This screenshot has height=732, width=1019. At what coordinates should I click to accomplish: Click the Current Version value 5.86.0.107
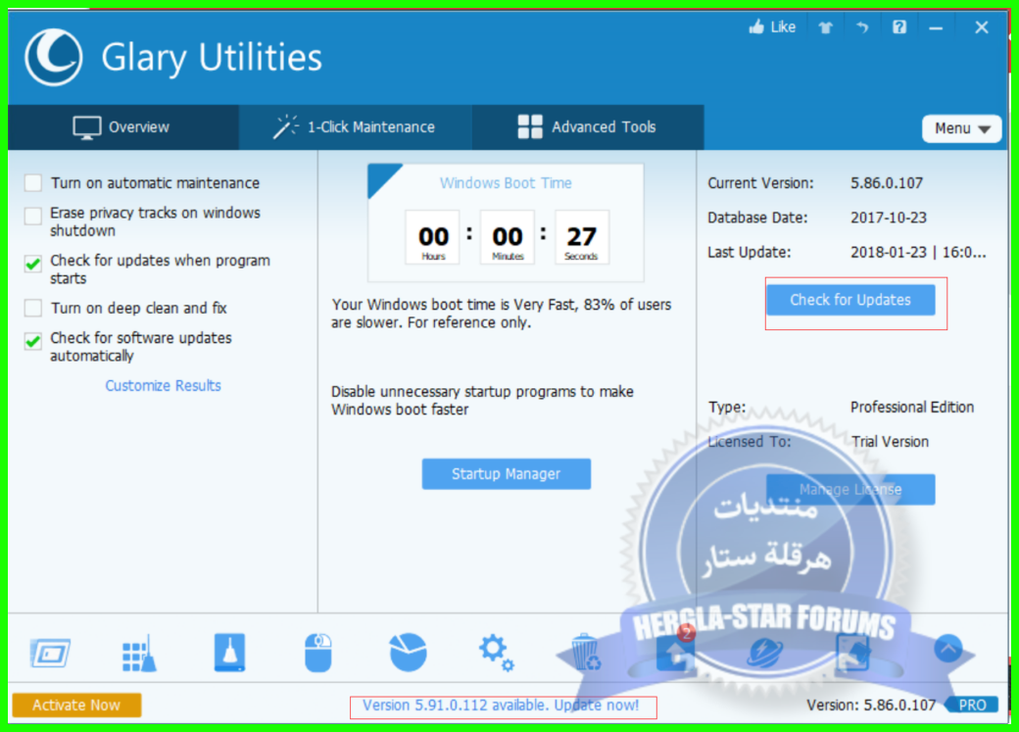click(887, 183)
